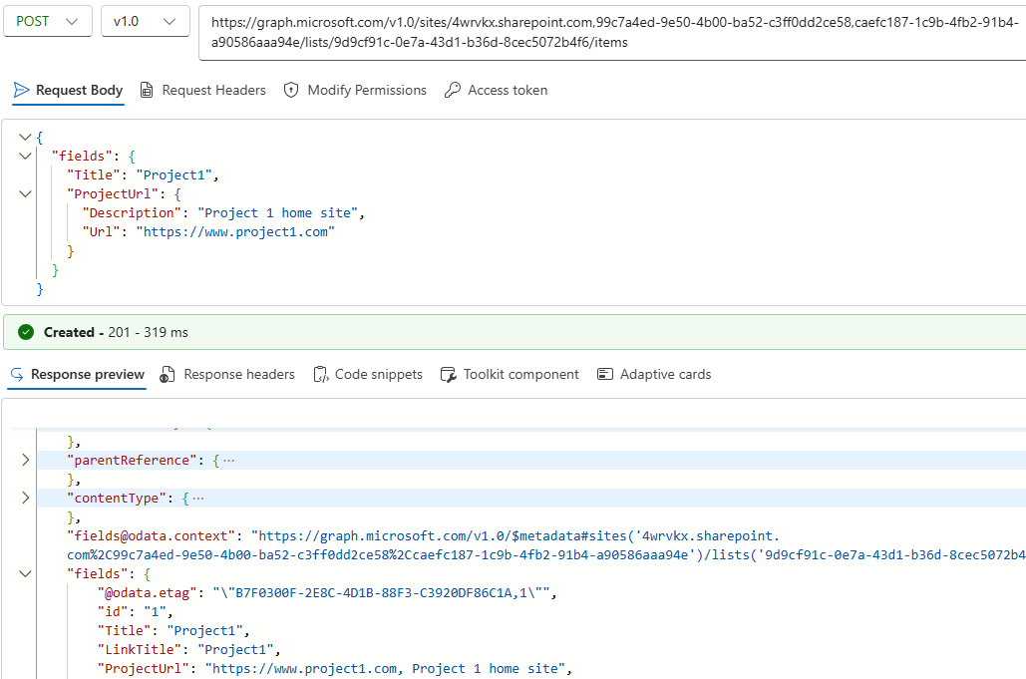
Task: Open the POST HTTP method dropdown
Action: pyautogui.click(x=47, y=22)
